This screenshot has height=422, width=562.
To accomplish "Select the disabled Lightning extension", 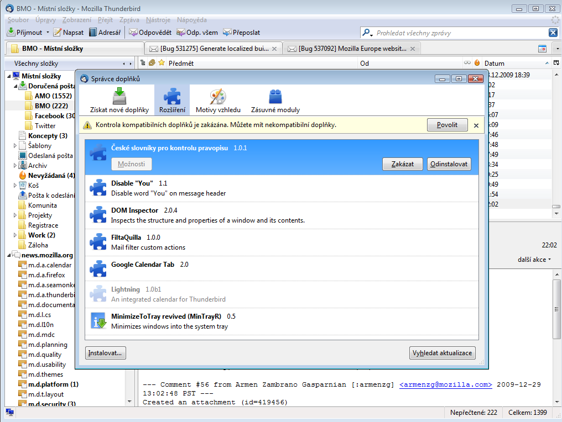I will coord(282,294).
